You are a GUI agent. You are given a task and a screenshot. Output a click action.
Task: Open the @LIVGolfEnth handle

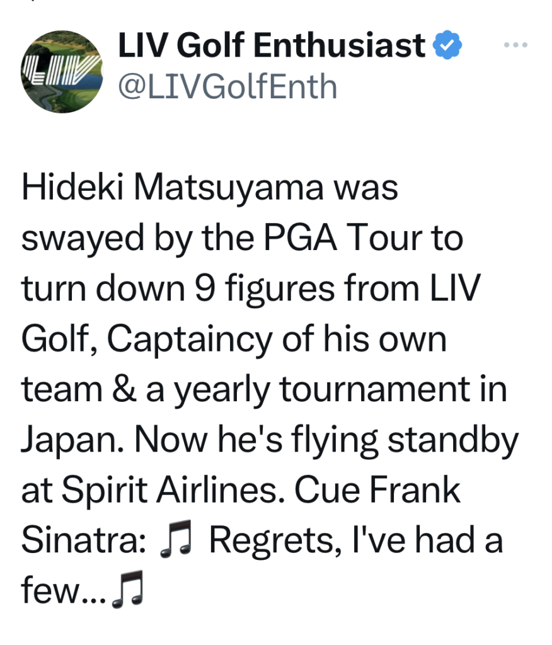227,86
